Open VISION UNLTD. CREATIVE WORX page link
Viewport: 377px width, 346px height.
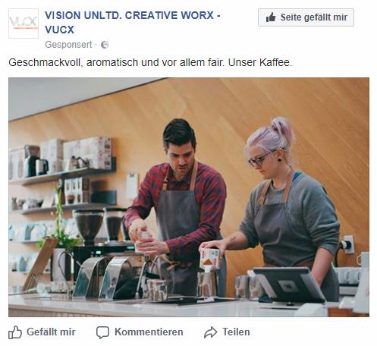133,15
